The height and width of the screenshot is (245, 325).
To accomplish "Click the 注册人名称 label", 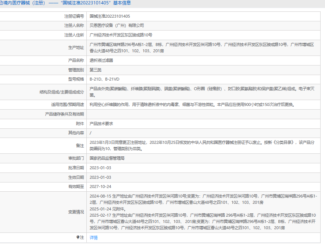I will click(x=74, y=25).
